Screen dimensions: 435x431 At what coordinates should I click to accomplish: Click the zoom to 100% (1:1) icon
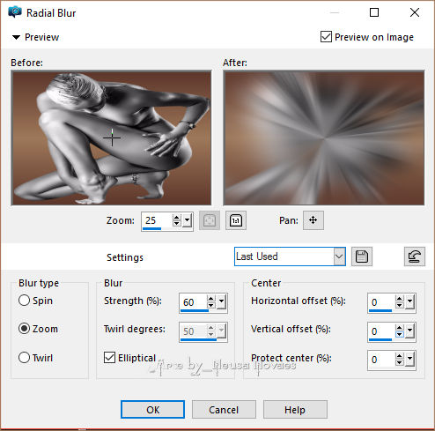point(236,220)
